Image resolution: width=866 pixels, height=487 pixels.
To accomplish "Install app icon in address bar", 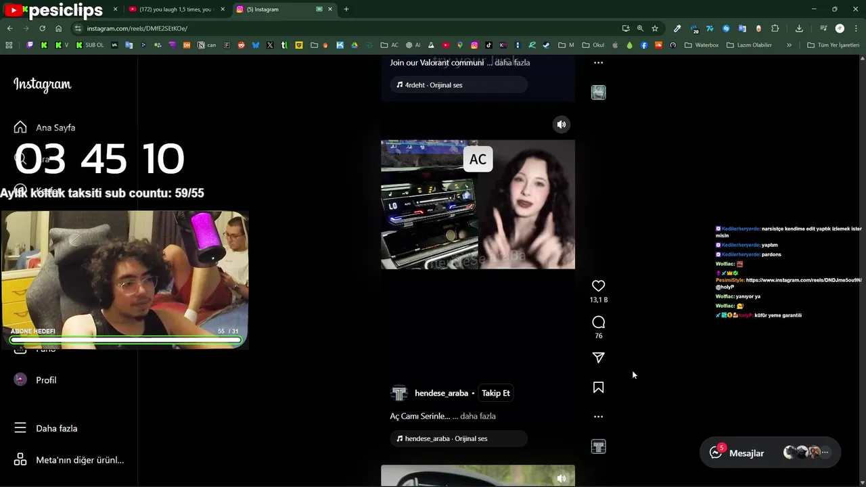I will point(626,28).
